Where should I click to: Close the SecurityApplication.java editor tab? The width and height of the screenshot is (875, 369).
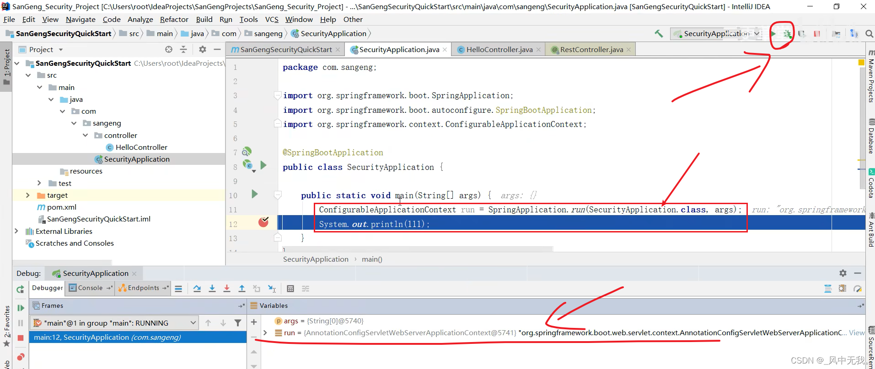[x=445, y=49]
